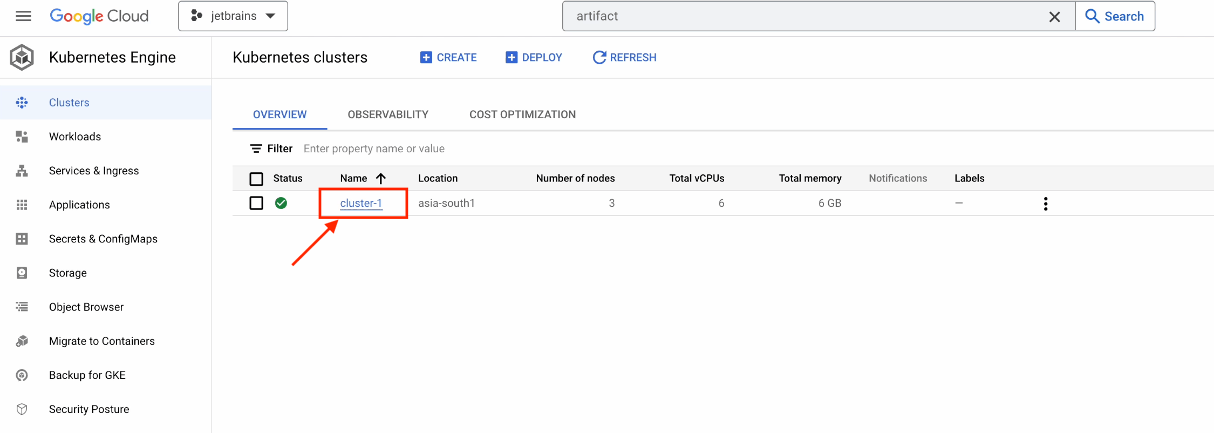This screenshot has height=433, width=1214.
Task: Open the cluster-1 link
Action: [x=361, y=203]
